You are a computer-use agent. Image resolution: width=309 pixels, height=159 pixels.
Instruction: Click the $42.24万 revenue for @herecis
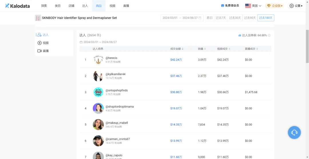[176, 60]
